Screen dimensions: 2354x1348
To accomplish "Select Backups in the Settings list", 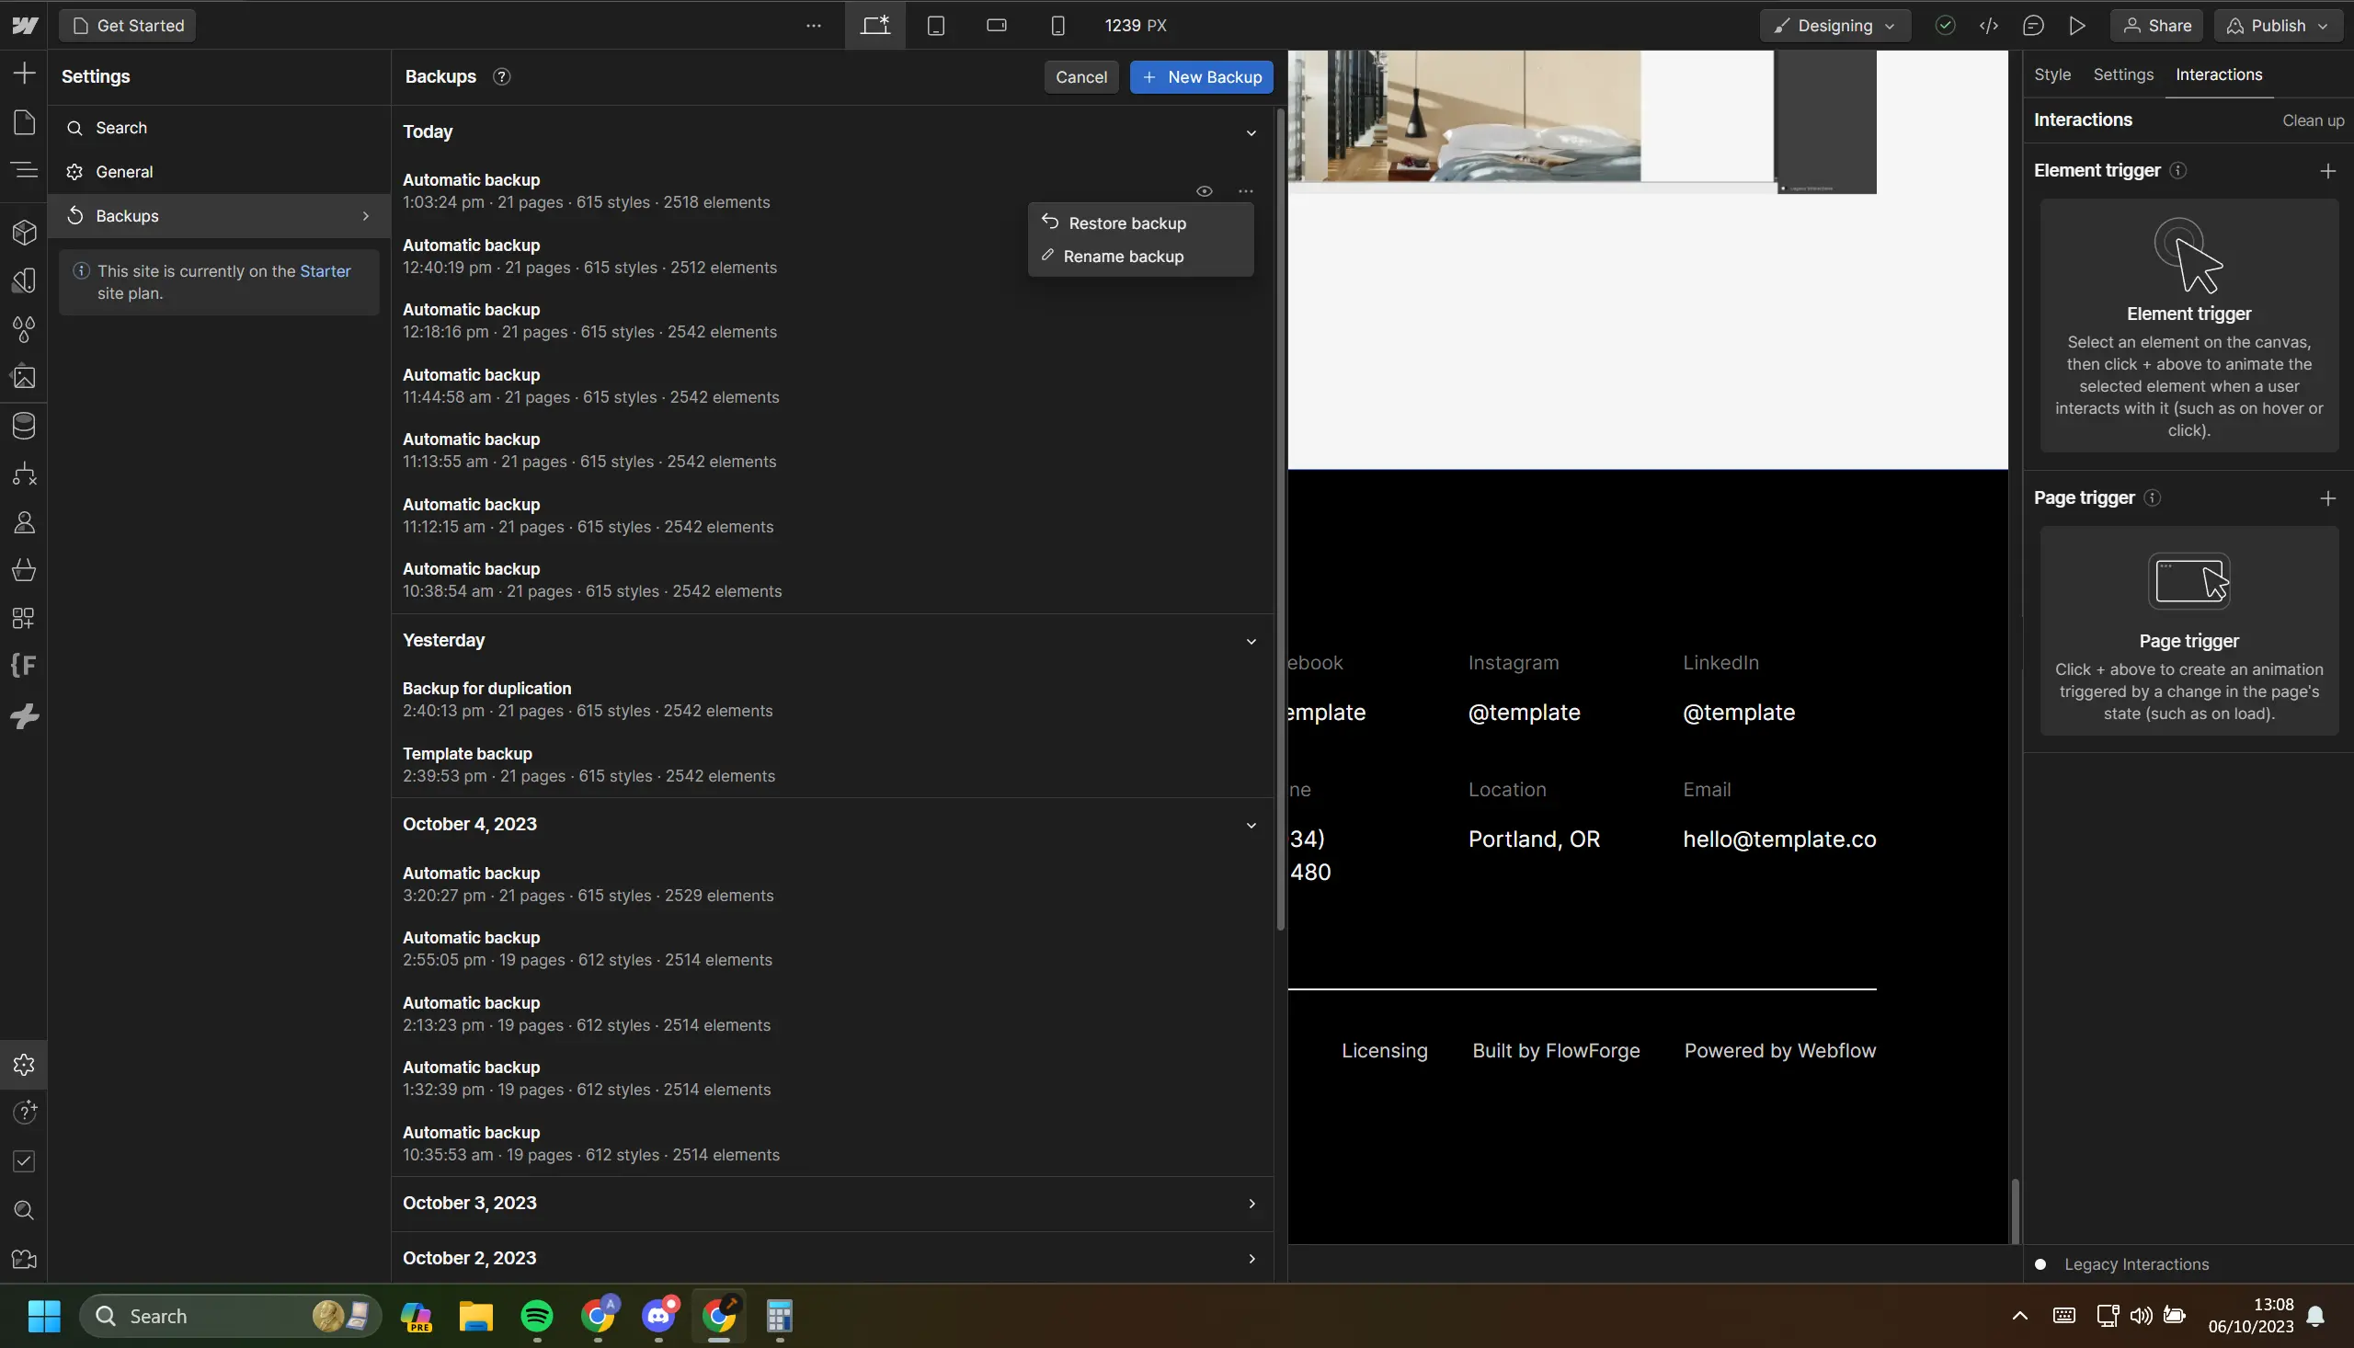I will 220,216.
